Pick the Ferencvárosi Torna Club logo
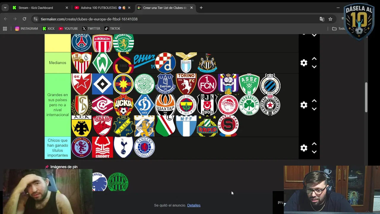This screenshot has width=380, height=214. [118, 182]
